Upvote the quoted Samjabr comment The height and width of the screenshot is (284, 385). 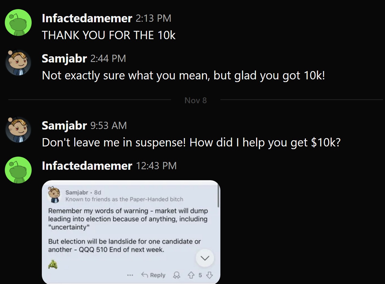tap(191, 275)
